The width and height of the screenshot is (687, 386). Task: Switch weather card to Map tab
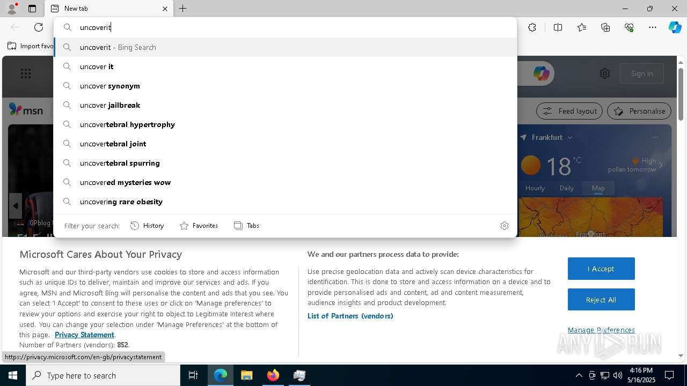tap(598, 188)
